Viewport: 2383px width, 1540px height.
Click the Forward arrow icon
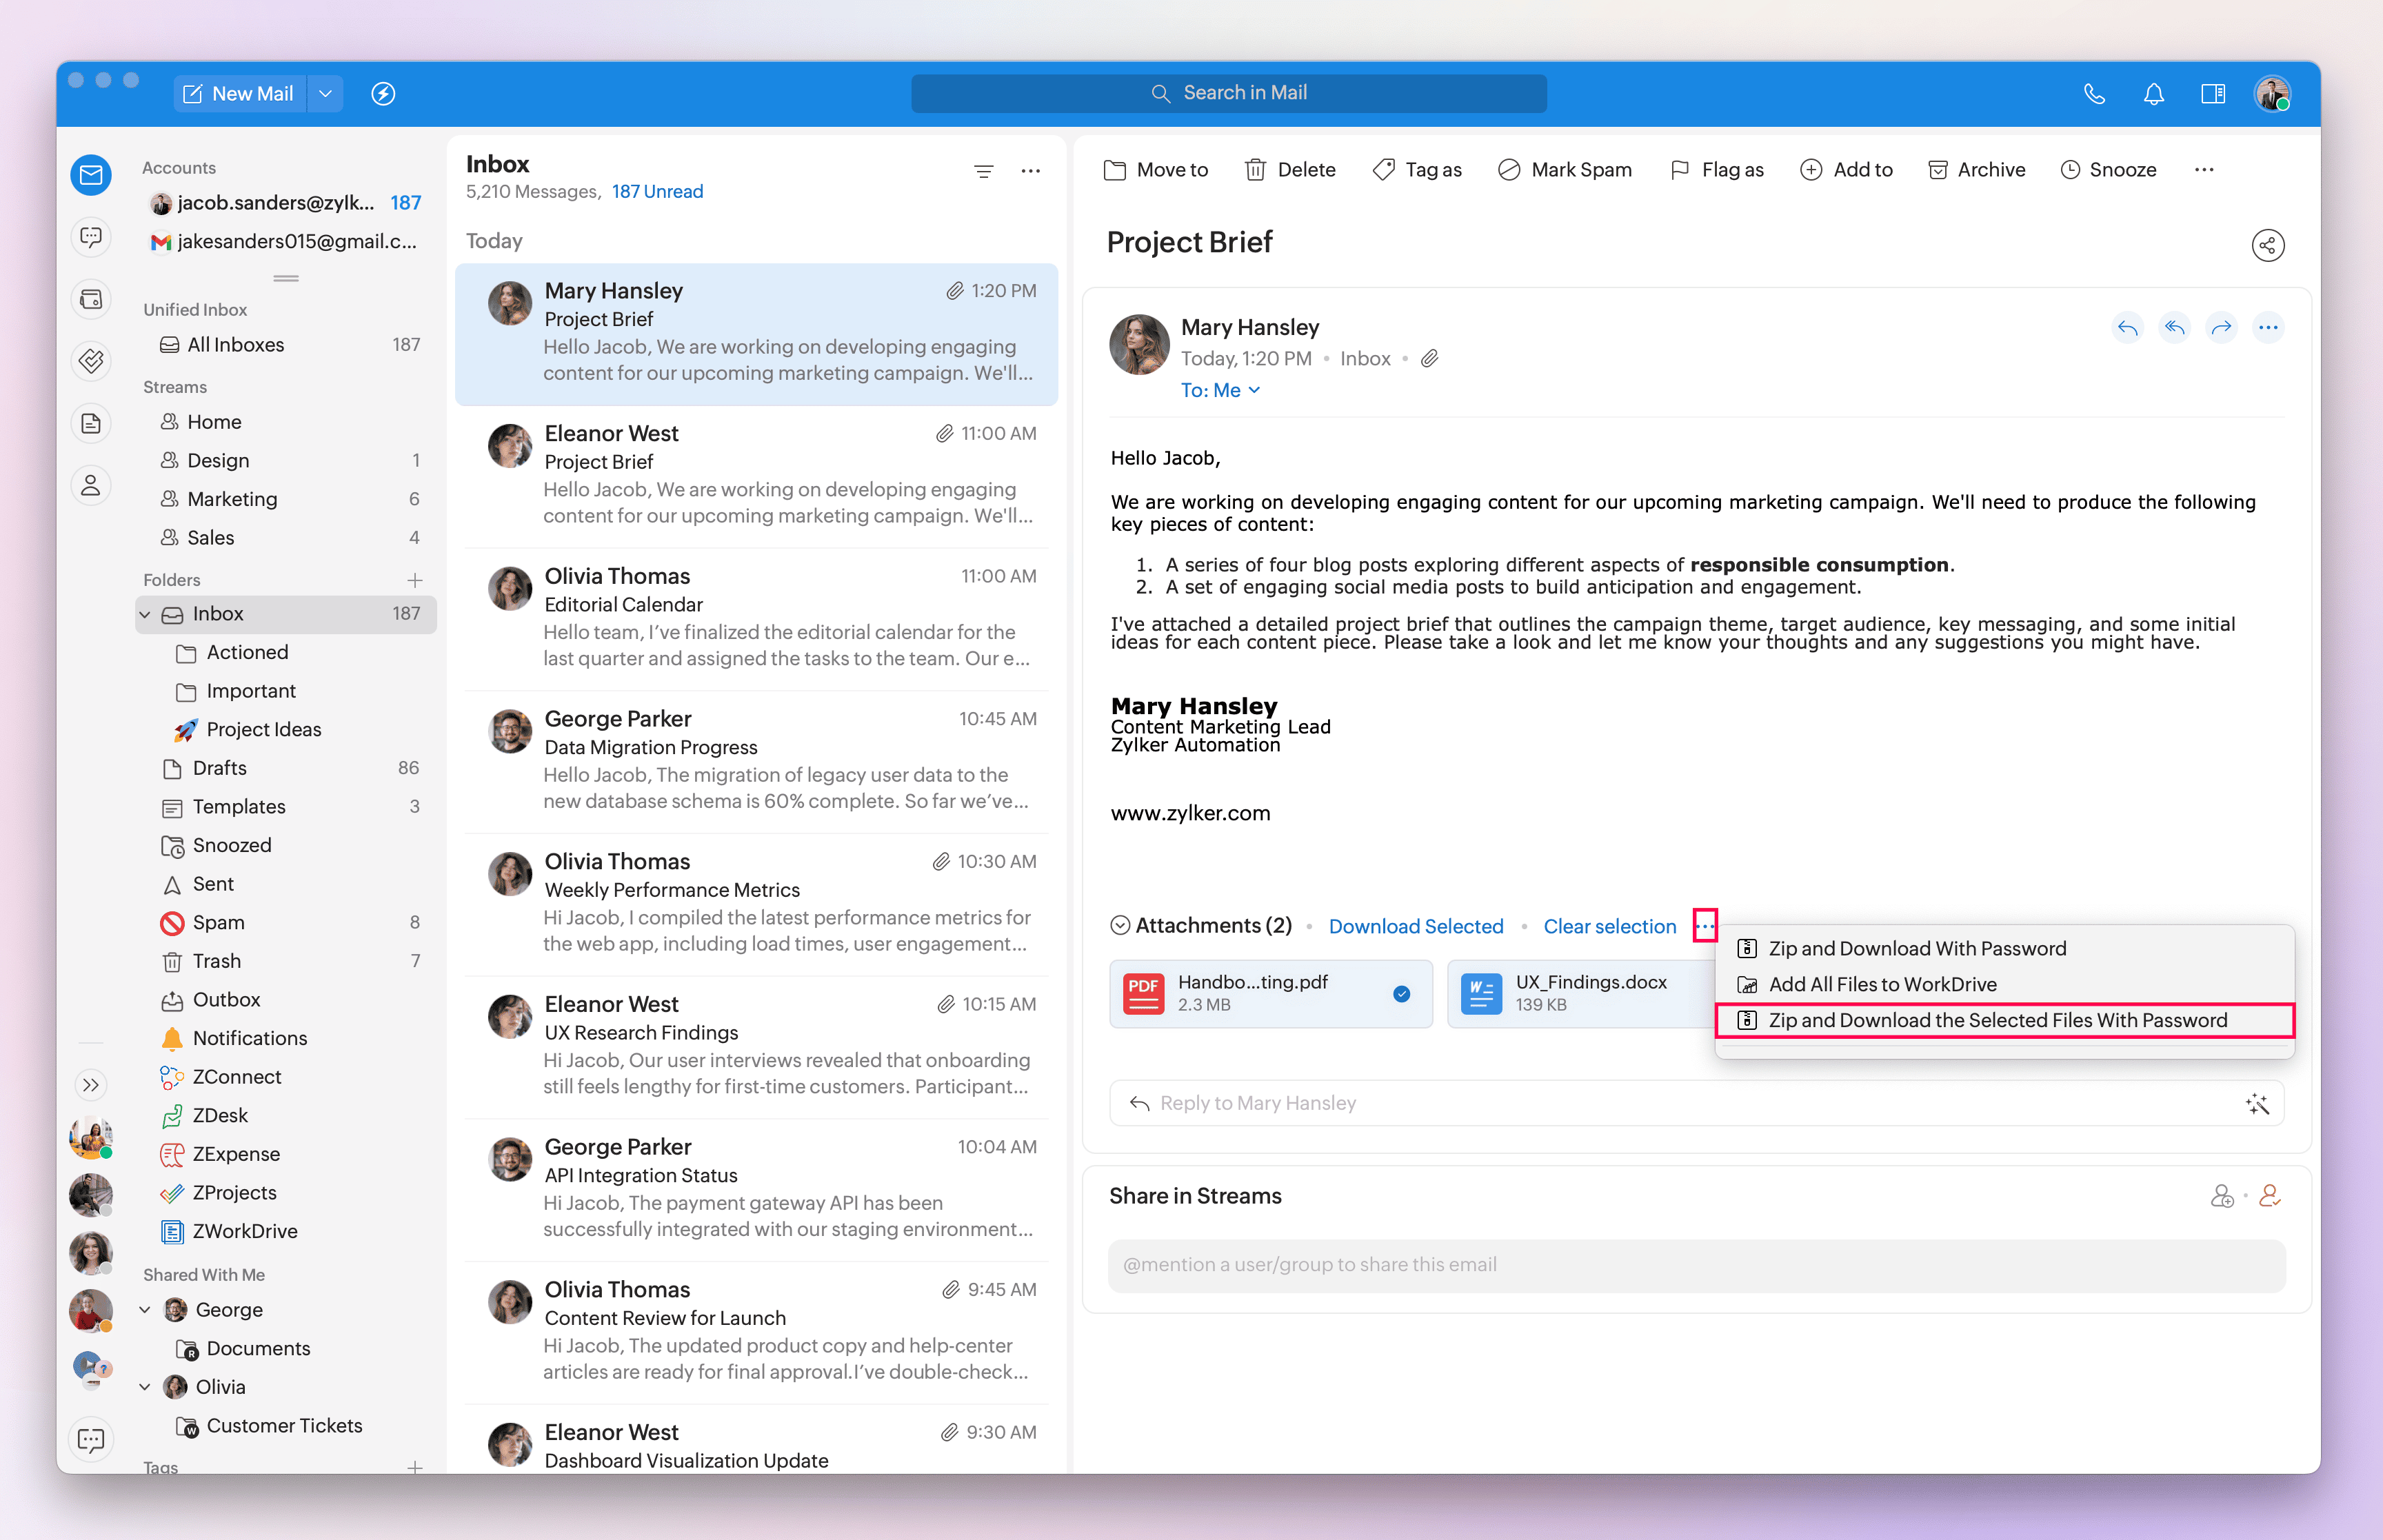(2221, 327)
